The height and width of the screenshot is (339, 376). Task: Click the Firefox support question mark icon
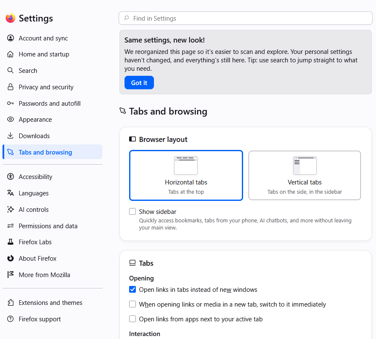point(11,319)
